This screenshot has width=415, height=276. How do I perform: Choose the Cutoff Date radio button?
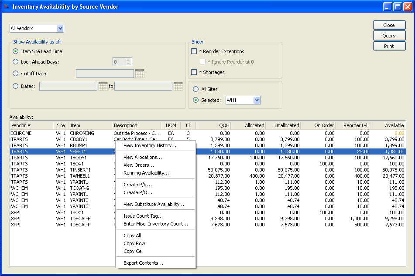click(x=16, y=74)
